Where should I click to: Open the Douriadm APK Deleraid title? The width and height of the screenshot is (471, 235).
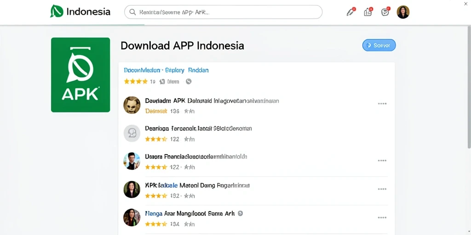(x=212, y=101)
